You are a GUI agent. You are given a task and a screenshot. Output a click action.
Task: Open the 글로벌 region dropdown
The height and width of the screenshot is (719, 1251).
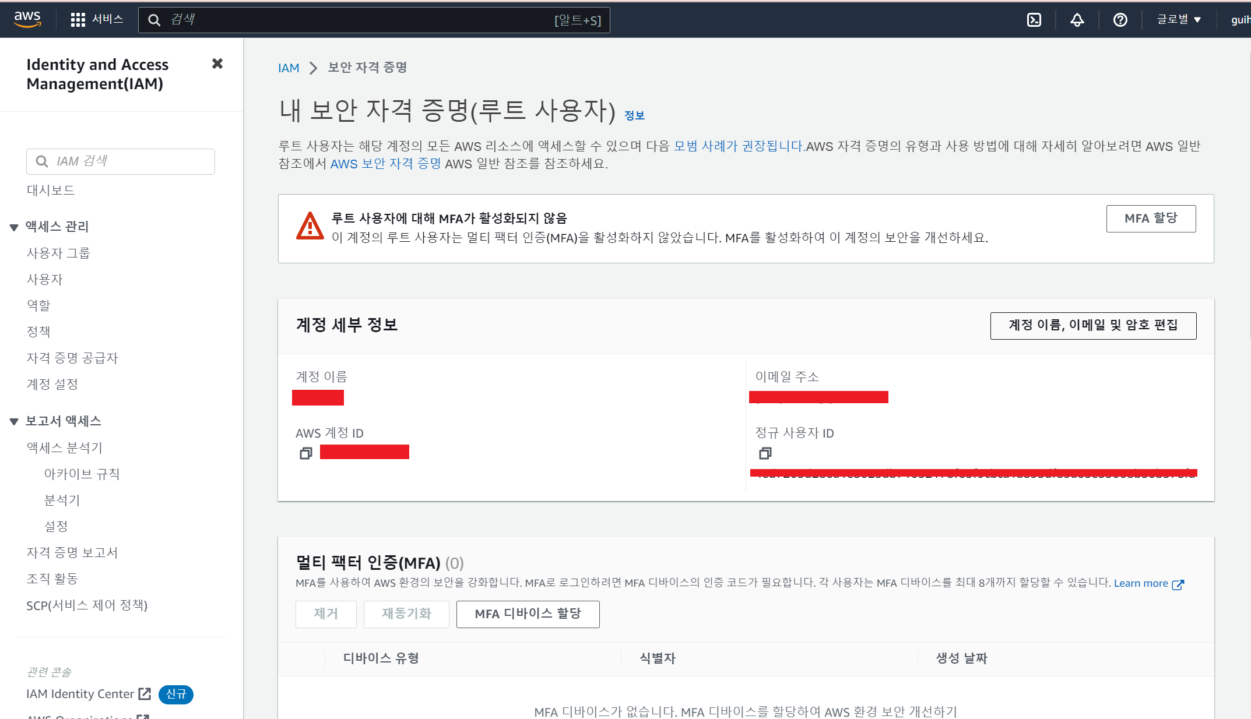pos(1179,20)
